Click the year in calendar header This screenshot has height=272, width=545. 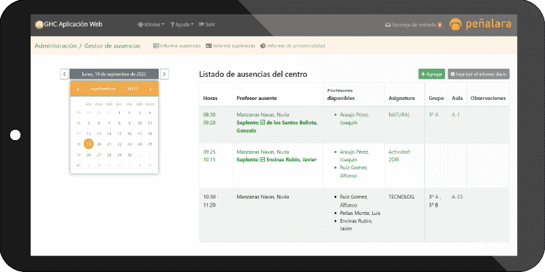(x=132, y=89)
